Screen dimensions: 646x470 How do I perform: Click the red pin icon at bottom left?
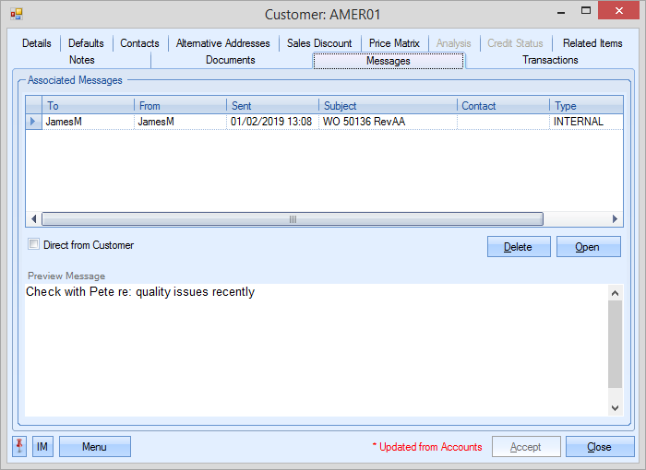20,447
